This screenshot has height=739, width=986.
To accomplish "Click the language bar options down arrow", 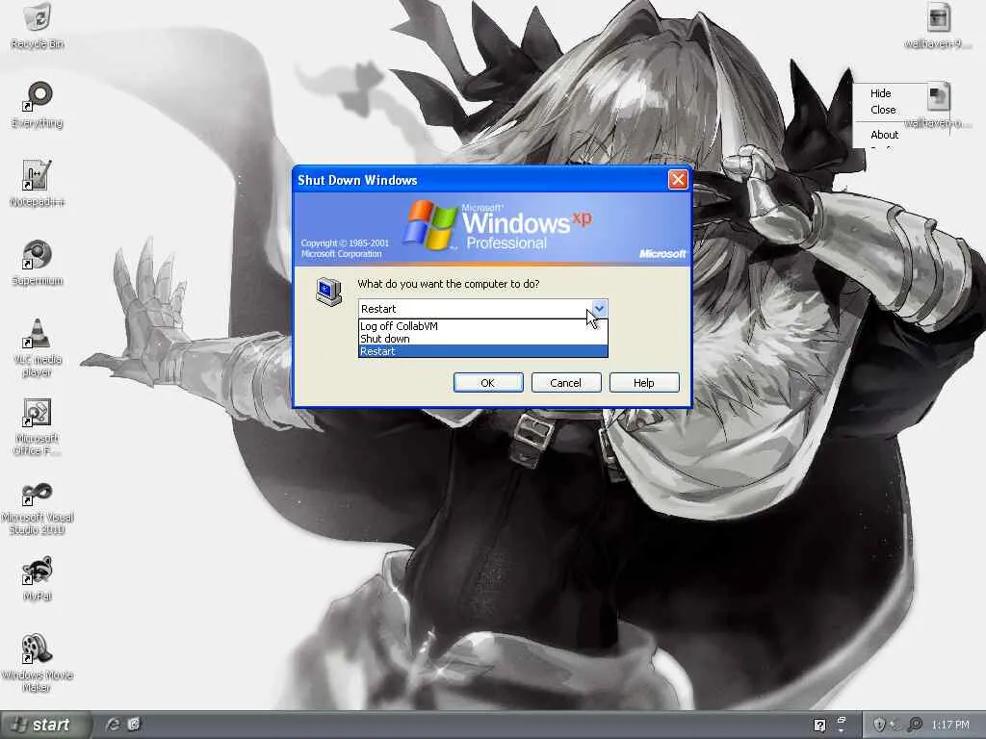I will pos(842,731).
